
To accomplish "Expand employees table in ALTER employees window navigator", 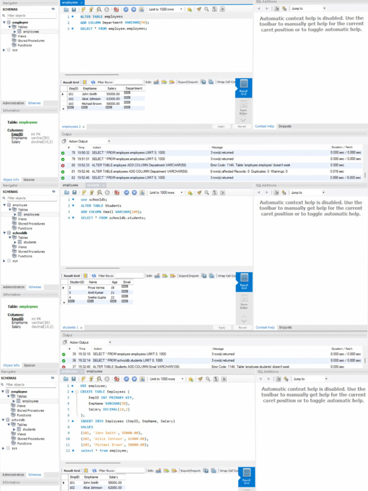I will pyautogui.click(x=14, y=32).
